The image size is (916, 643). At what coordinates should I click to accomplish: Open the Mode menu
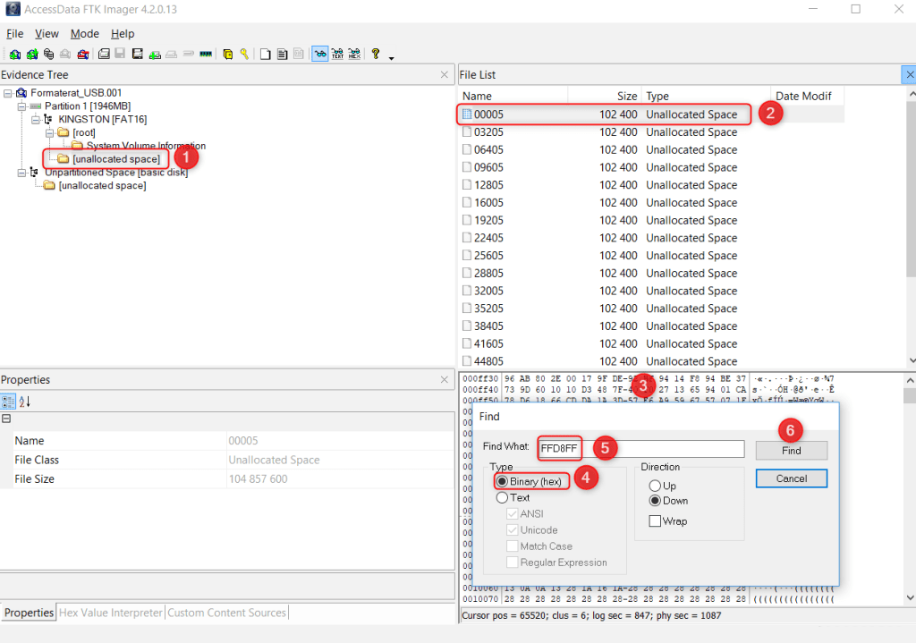click(x=85, y=34)
